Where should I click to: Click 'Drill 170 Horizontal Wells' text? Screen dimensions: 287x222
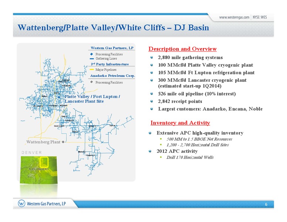coord(190,157)
